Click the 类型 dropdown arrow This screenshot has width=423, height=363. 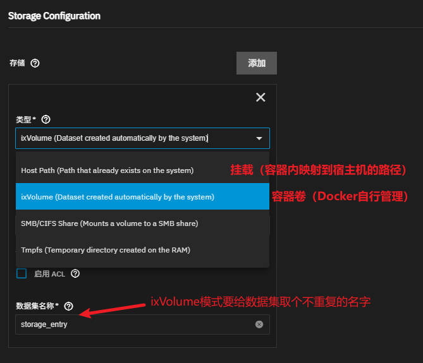(259, 138)
